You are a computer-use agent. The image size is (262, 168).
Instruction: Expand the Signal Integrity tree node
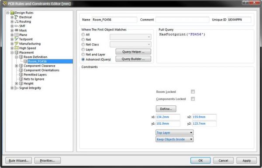click(x=12, y=88)
